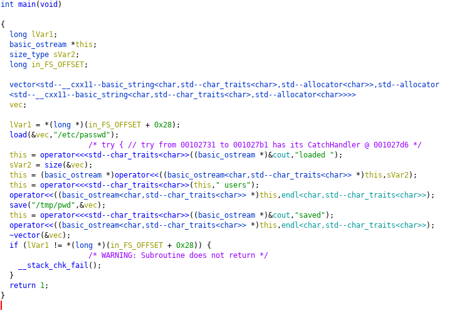455x310 pixels.
Task: Click the basic_ostream type in declarations
Action: click(x=38, y=45)
